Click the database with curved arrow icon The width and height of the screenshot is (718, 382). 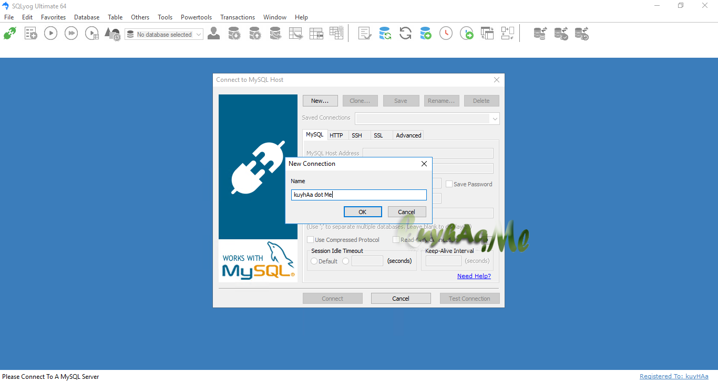[x=275, y=34]
